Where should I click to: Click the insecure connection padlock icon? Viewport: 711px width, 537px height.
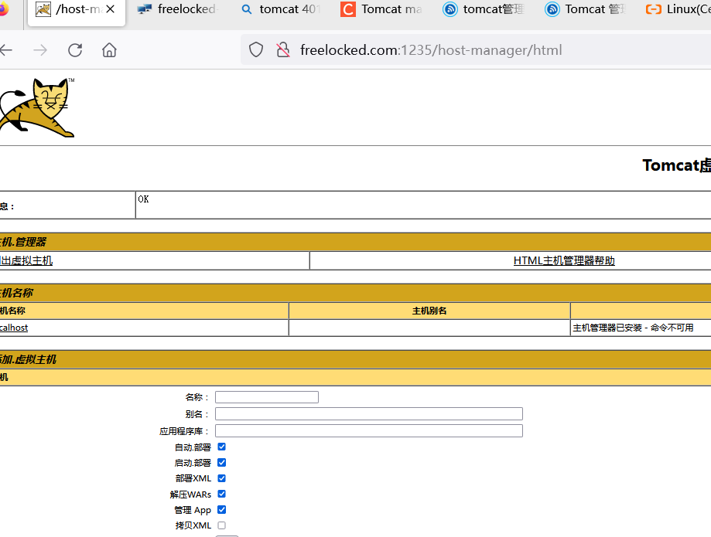(283, 49)
